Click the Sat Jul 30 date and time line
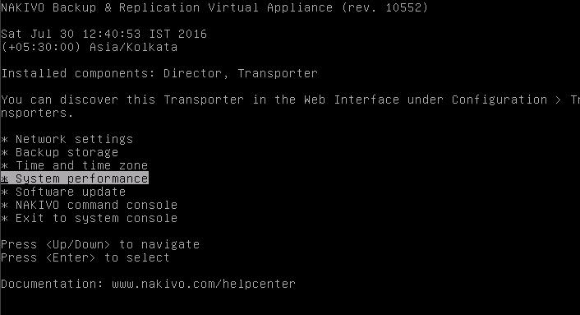 point(104,34)
